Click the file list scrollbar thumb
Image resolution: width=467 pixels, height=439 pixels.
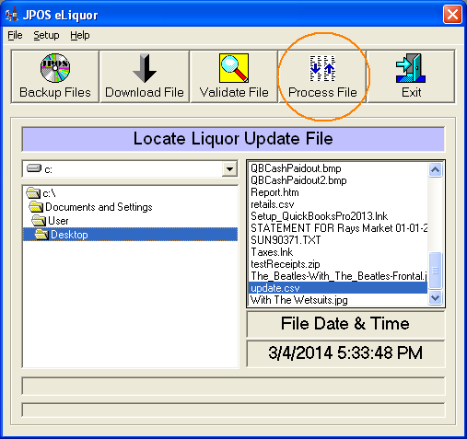pos(435,271)
